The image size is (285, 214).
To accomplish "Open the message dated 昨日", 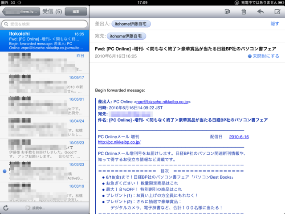I will pyautogui.click(x=45, y=62).
